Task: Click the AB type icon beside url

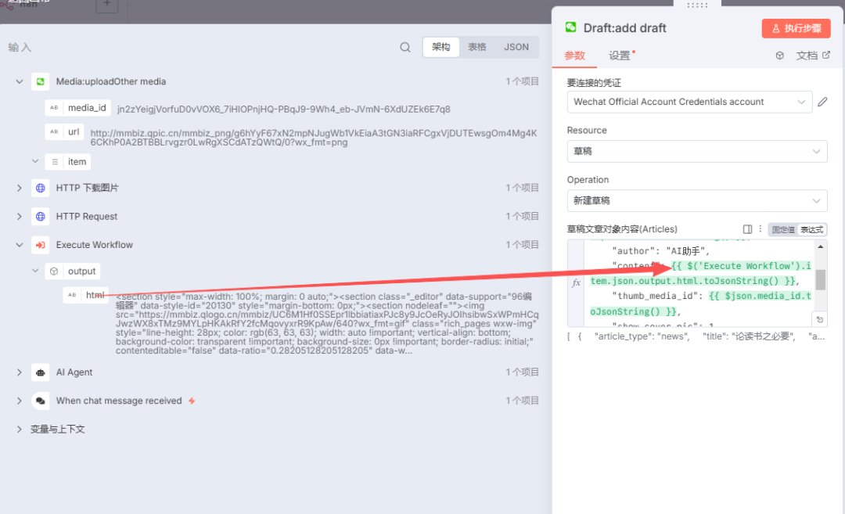Action: [54, 132]
